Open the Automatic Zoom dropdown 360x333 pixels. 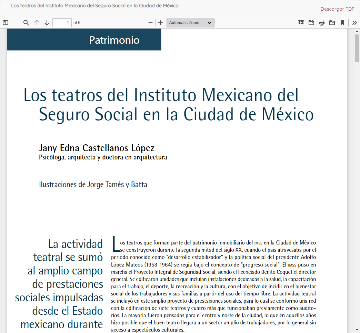point(190,23)
